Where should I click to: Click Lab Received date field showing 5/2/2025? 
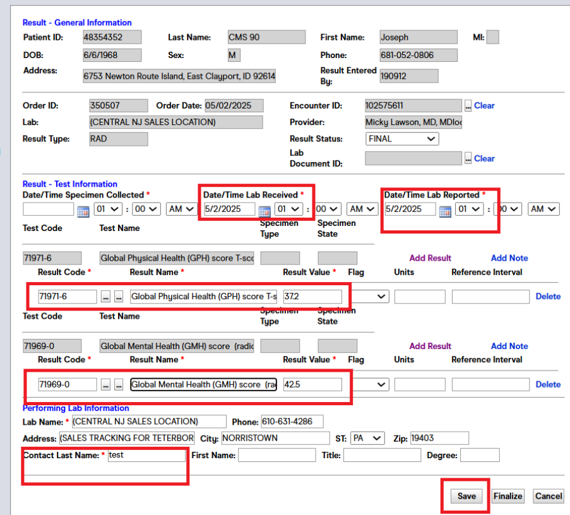point(229,209)
